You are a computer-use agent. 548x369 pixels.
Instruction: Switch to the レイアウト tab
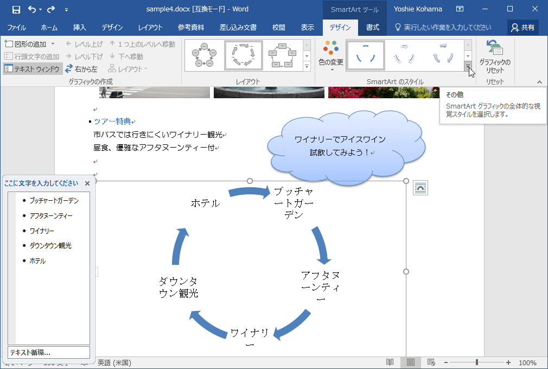pyautogui.click(x=150, y=28)
